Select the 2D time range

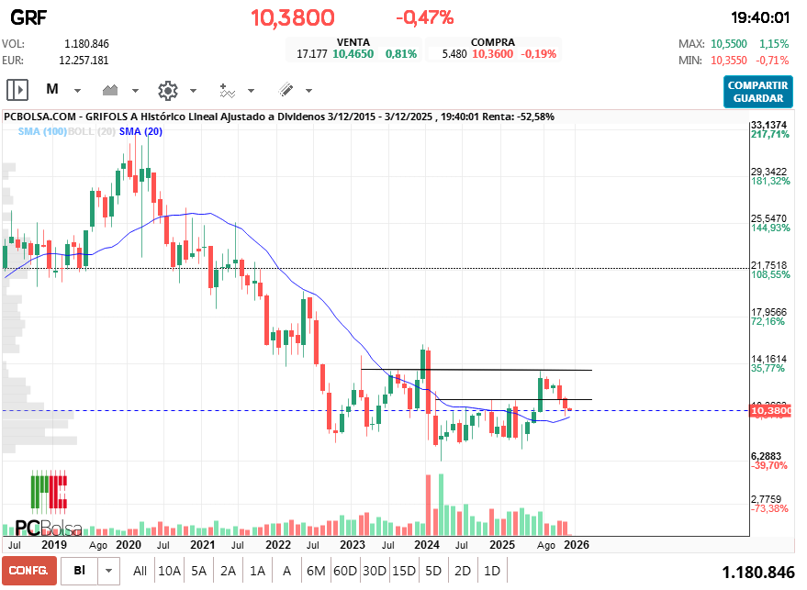(x=462, y=571)
